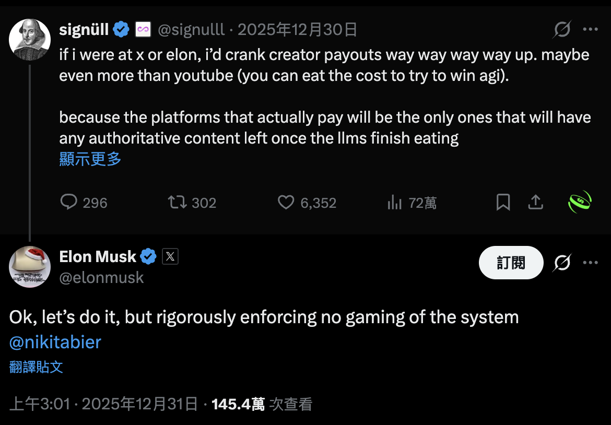Open more options menu on Elon Musk's post
This screenshot has width=611, height=425.
pos(590,263)
